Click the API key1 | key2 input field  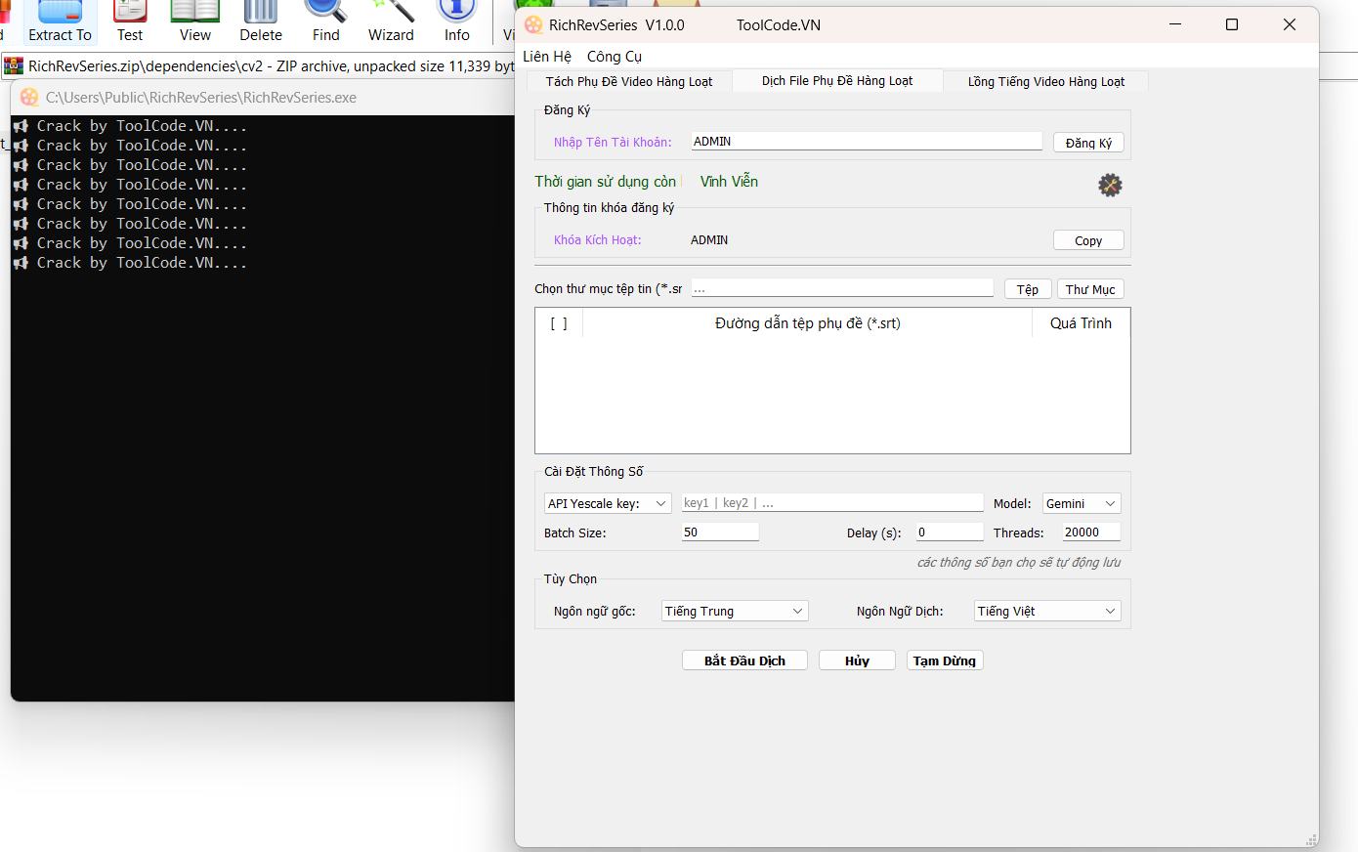pyautogui.click(x=832, y=502)
